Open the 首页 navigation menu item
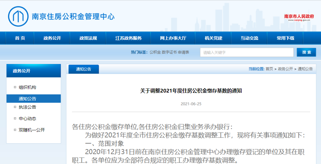The width and height of the screenshot is (321, 164). (x=20, y=38)
